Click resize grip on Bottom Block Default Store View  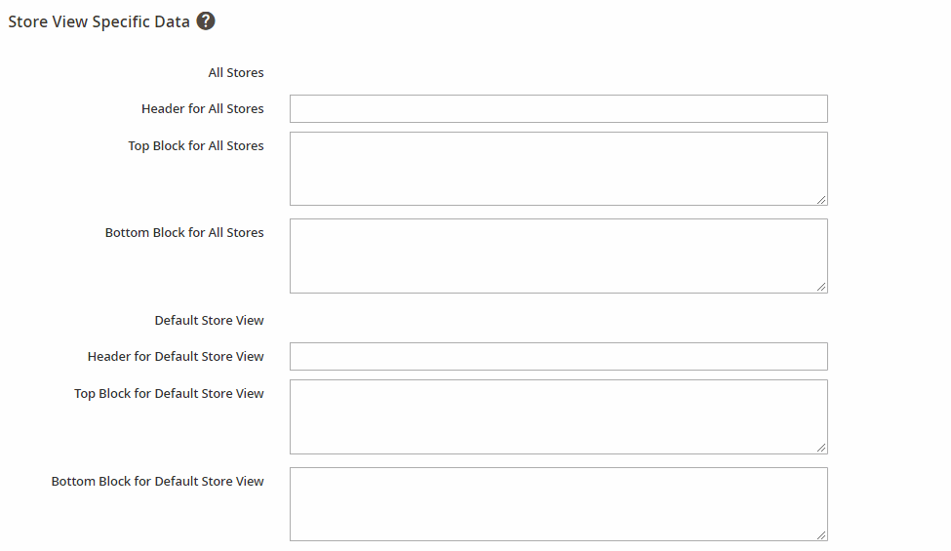[821, 534]
